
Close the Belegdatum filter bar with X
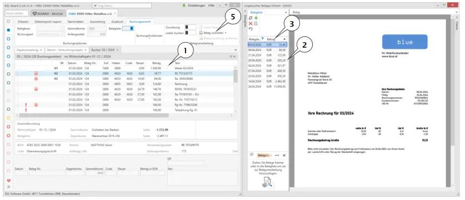pos(284,155)
